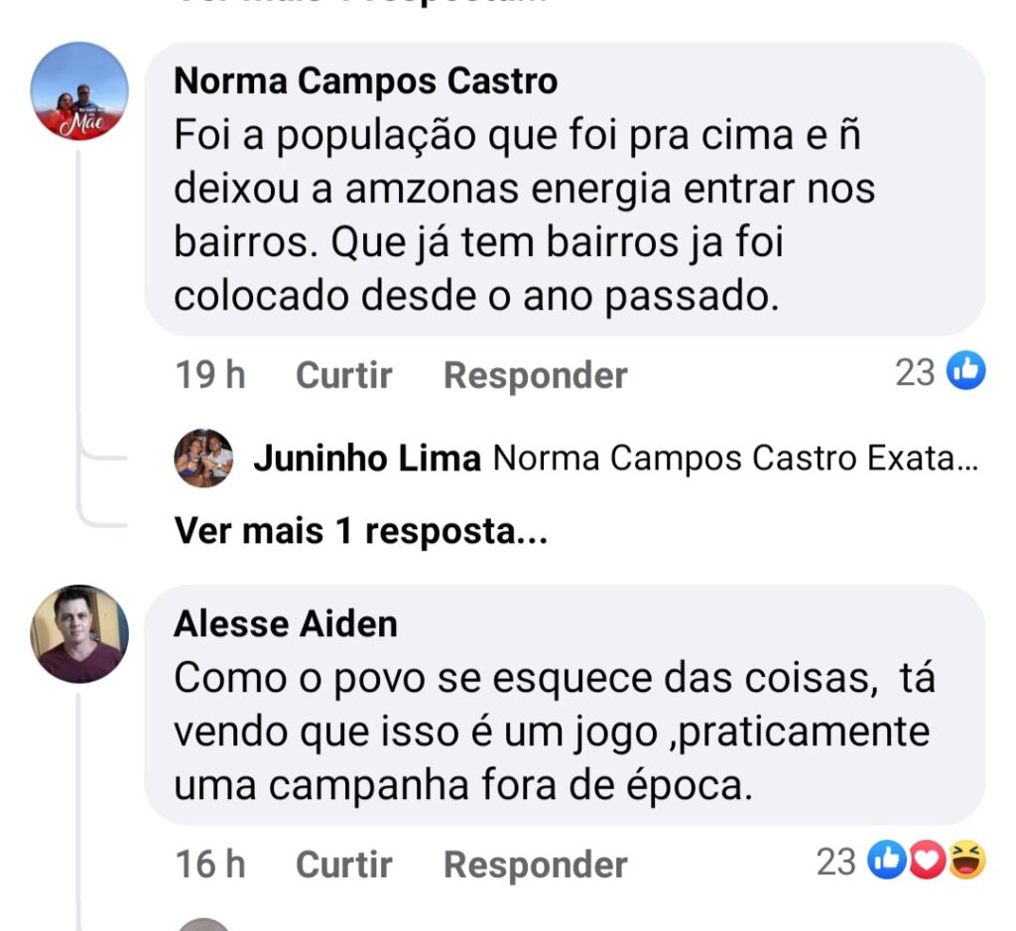Click Curtir under Alesse Aiden's comment
The width and height of the screenshot is (1016, 931).
pyautogui.click(x=344, y=864)
